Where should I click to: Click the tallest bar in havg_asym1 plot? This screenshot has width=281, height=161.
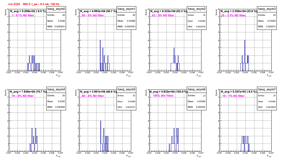[100, 55]
